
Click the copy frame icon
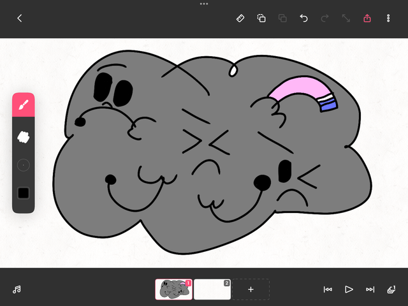261,18
